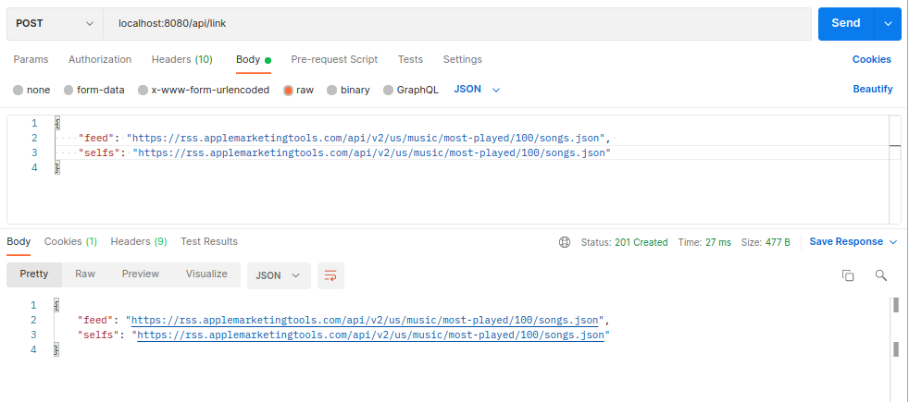Open the Pre-request Script tab
The height and width of the screenshot is (402, 909).
click(x=334, y=59)
